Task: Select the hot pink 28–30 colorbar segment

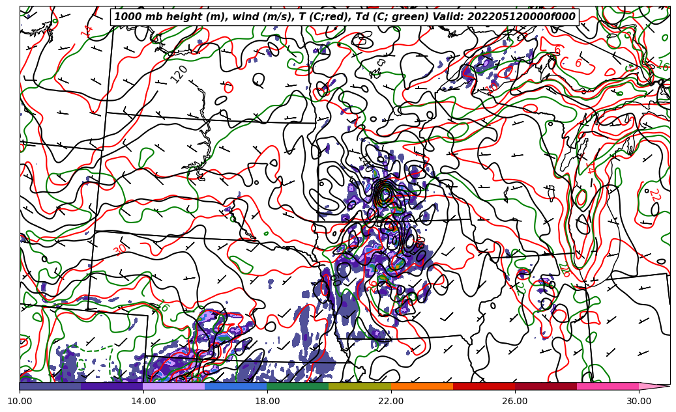Action: [608, 386]
